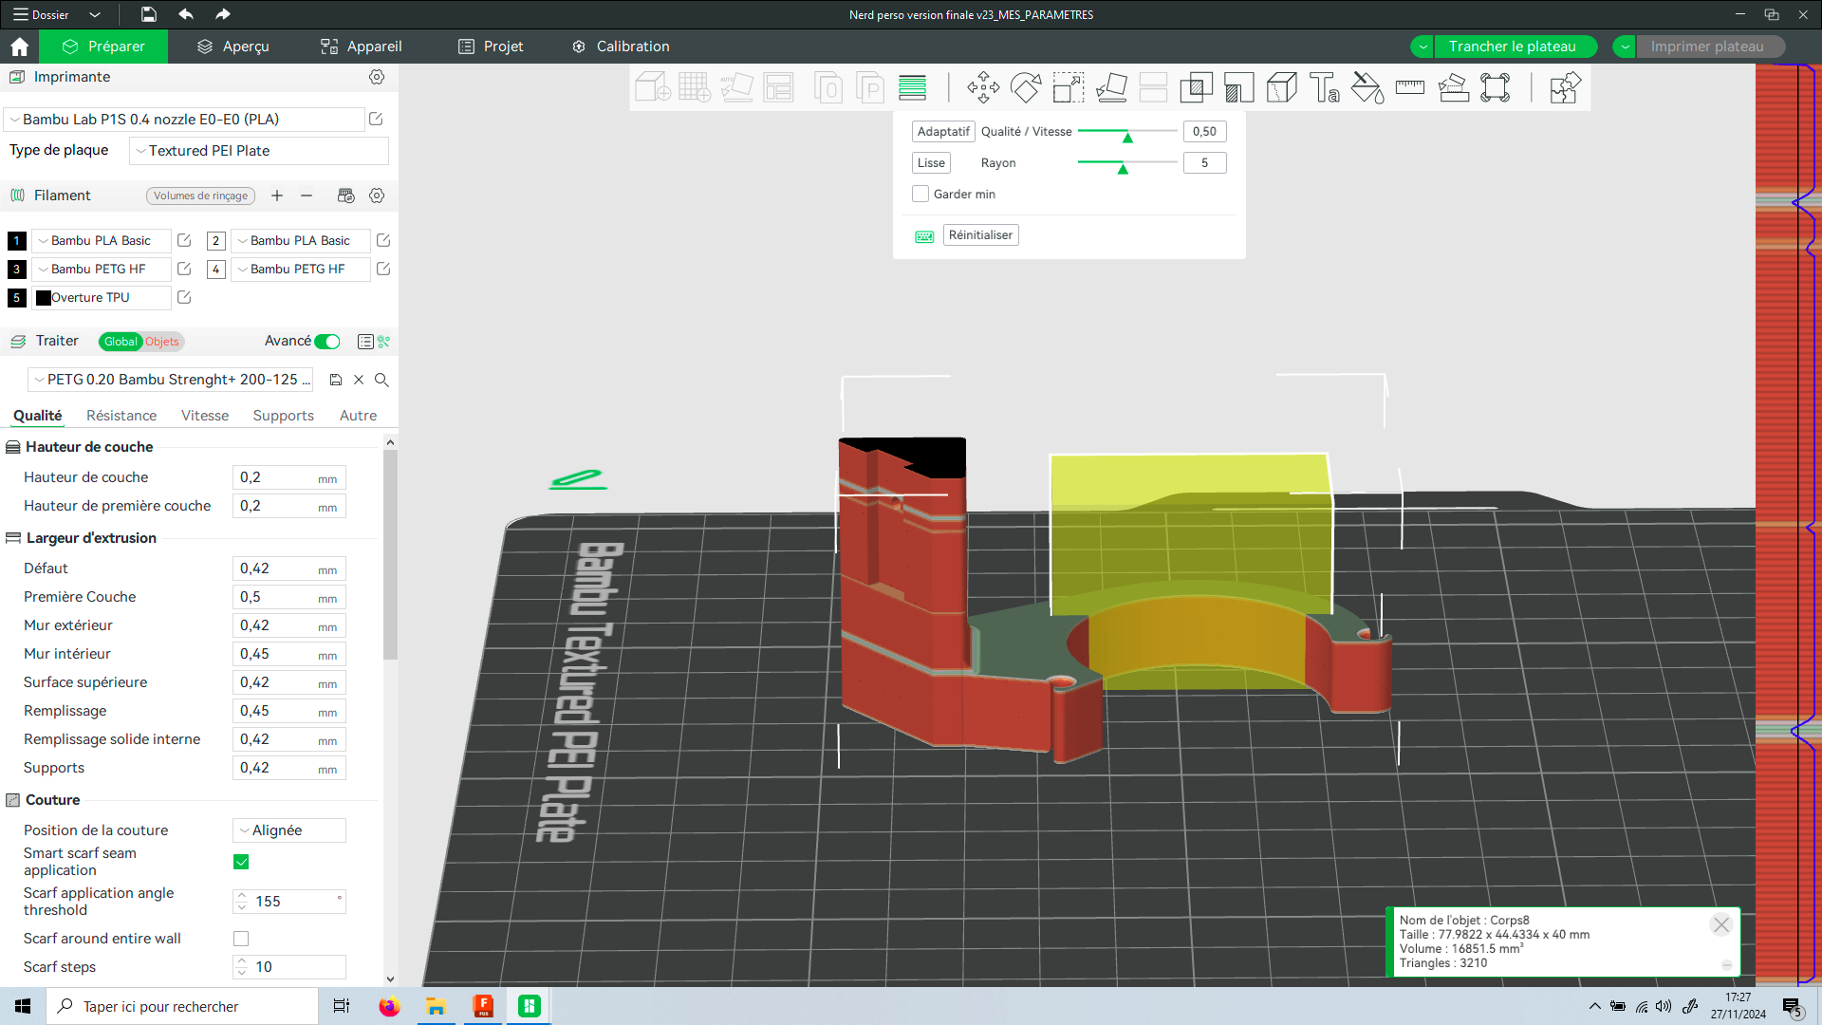Uncheck Smart scarf seam application

[x=241, y=862]
